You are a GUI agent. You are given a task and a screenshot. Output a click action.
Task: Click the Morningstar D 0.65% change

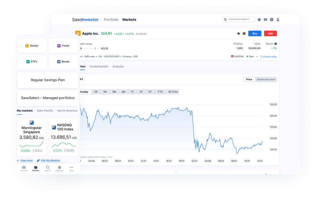point(25,151)
